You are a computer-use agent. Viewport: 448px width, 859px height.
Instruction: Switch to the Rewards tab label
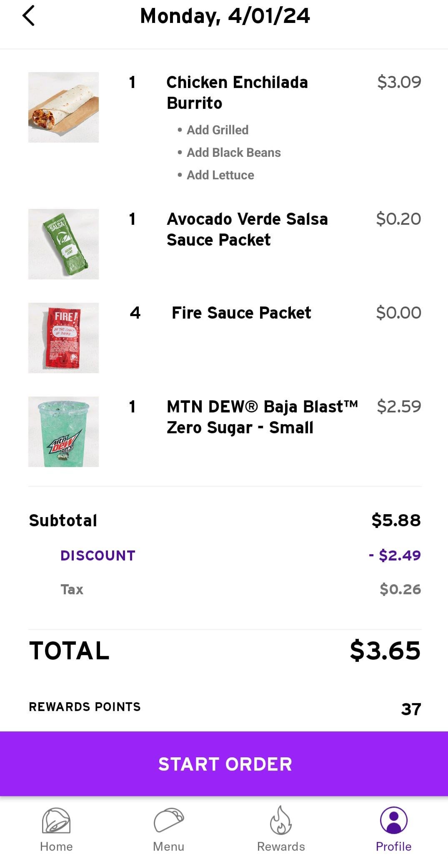(281, 846)
